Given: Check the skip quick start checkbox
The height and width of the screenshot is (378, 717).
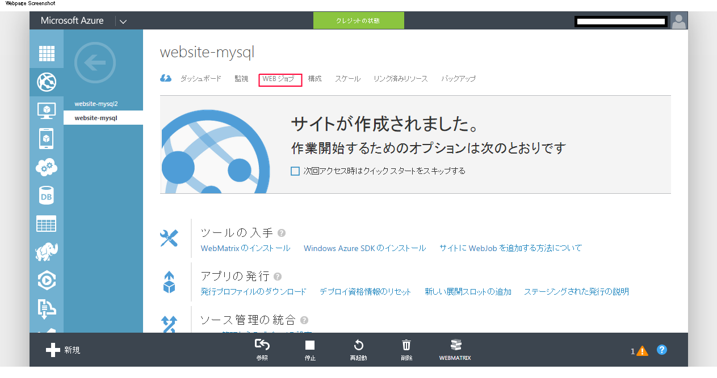Looking at the screenshot, I should [295, 171].
